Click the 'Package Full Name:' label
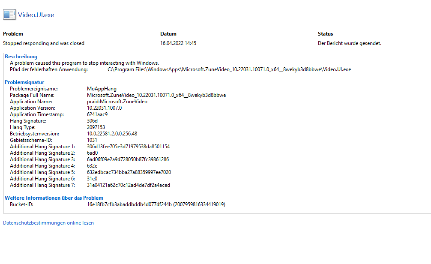This screenshot has width=431, height=264. click(x=32, y=95)
